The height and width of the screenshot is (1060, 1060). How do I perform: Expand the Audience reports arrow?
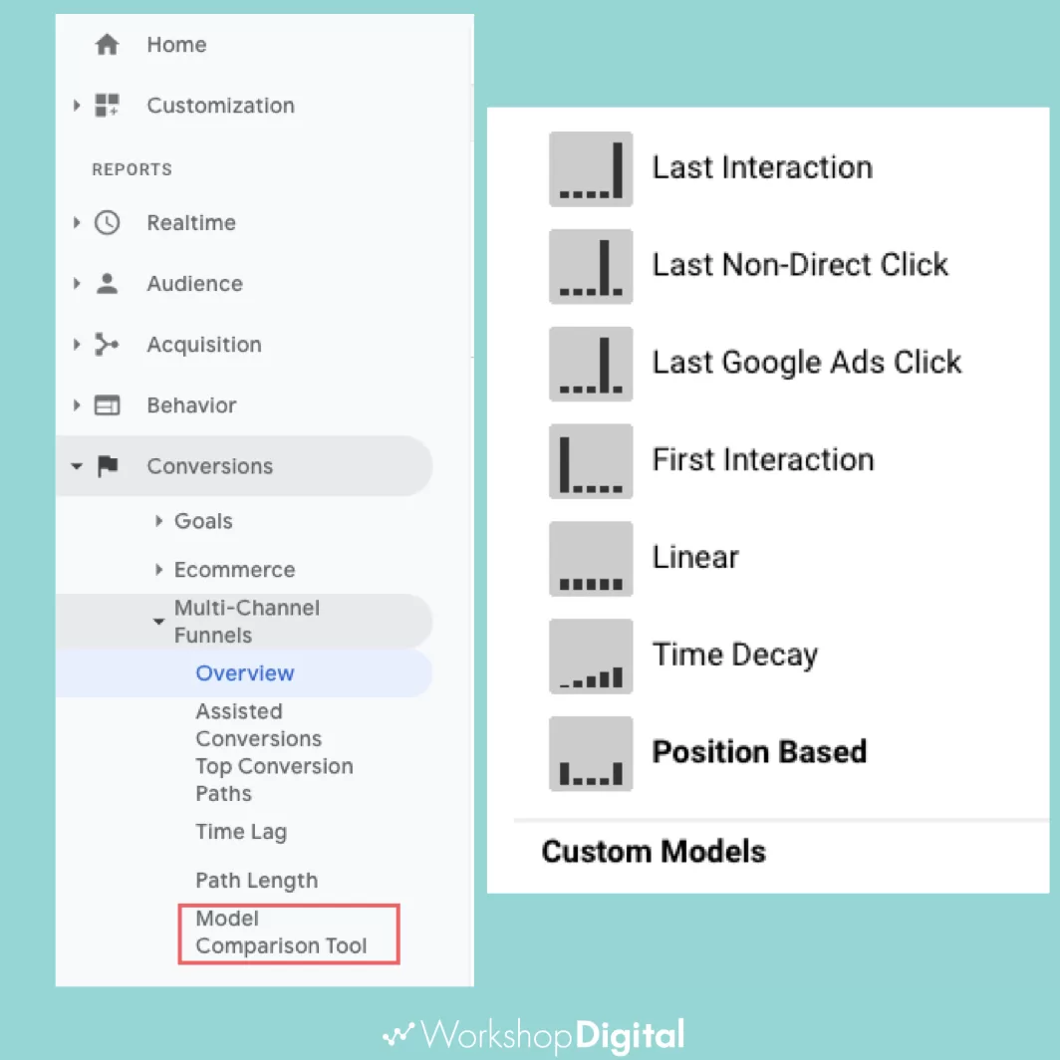77,283
